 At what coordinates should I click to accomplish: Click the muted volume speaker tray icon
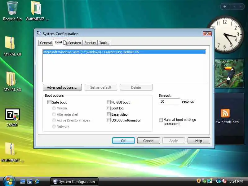click(224, 181)
